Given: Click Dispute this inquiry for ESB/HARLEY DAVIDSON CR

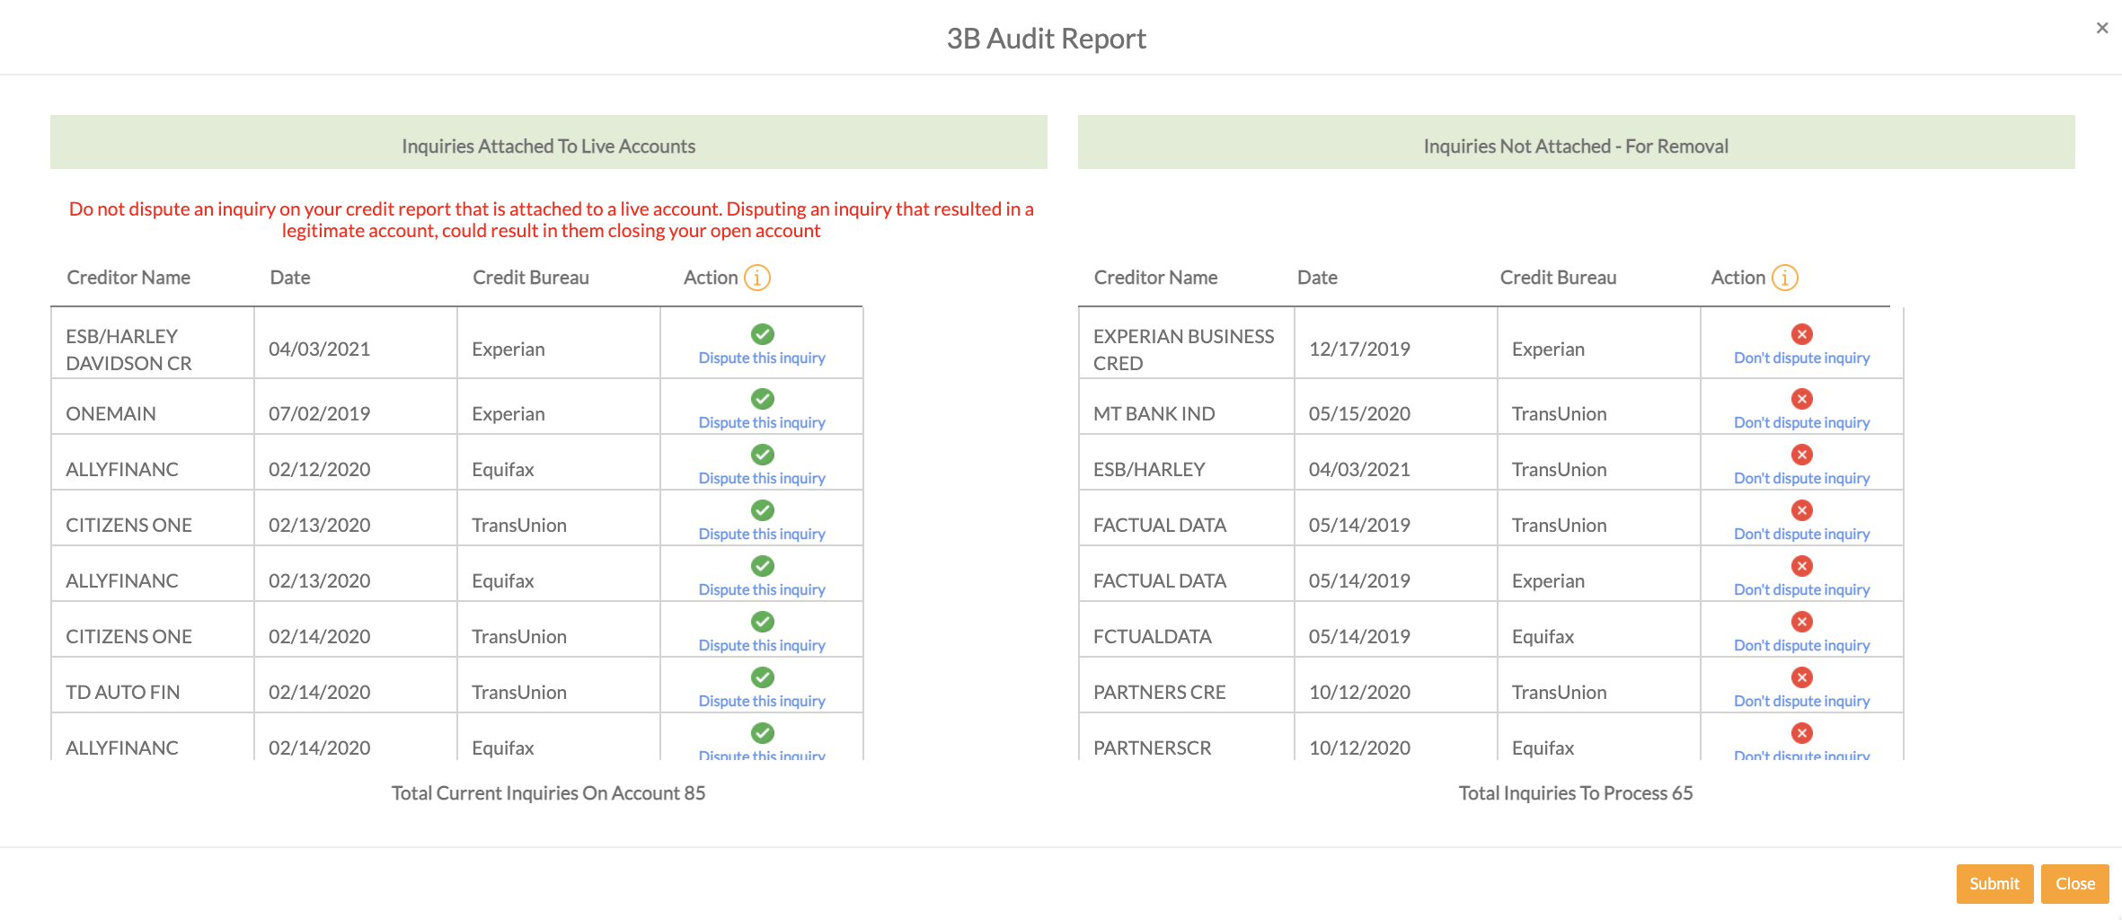Looking at the screenshot, I should click(x=762, y=358).
